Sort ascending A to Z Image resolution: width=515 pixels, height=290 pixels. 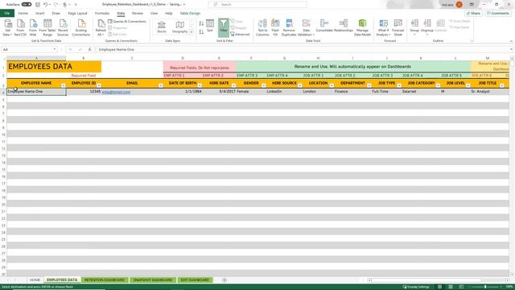click(201, 23)
